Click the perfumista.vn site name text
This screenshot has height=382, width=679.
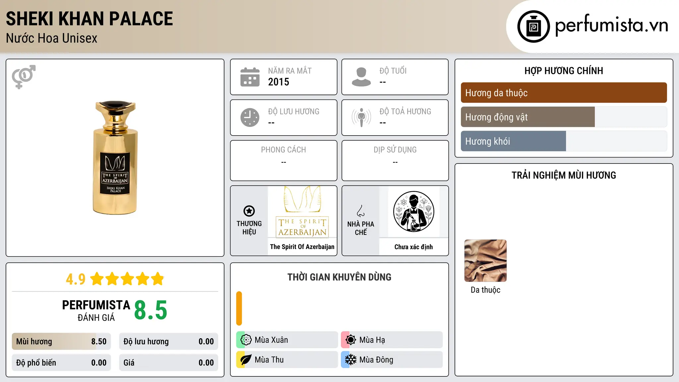(x=611, y=25)
